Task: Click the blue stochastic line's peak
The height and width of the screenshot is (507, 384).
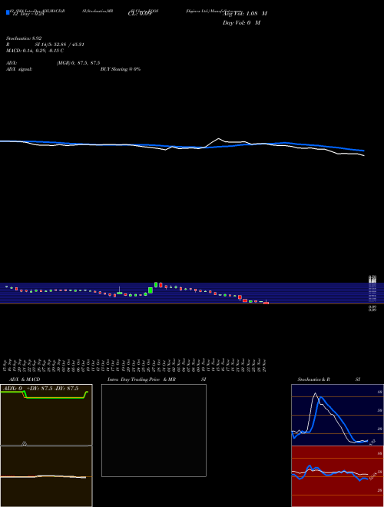Action: [x=321, y=397]
